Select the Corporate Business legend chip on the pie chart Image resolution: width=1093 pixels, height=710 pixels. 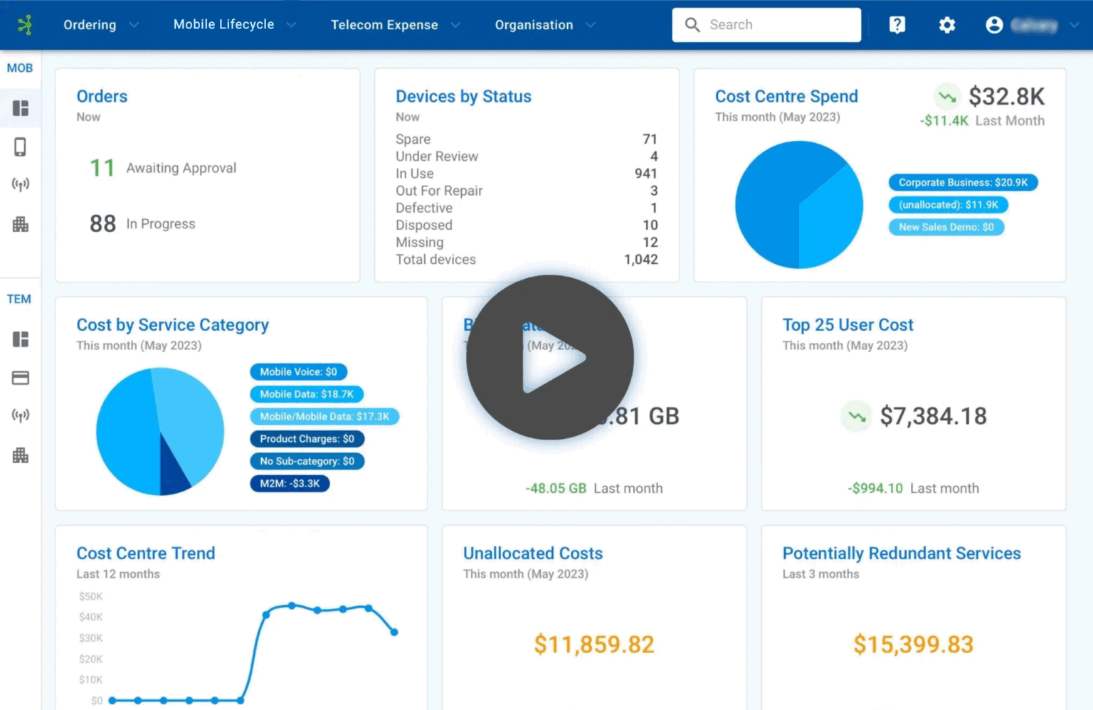pyautogui.click(x=962, y=181)
